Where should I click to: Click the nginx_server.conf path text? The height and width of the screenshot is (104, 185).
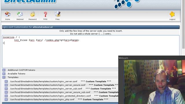pos(44,81)
